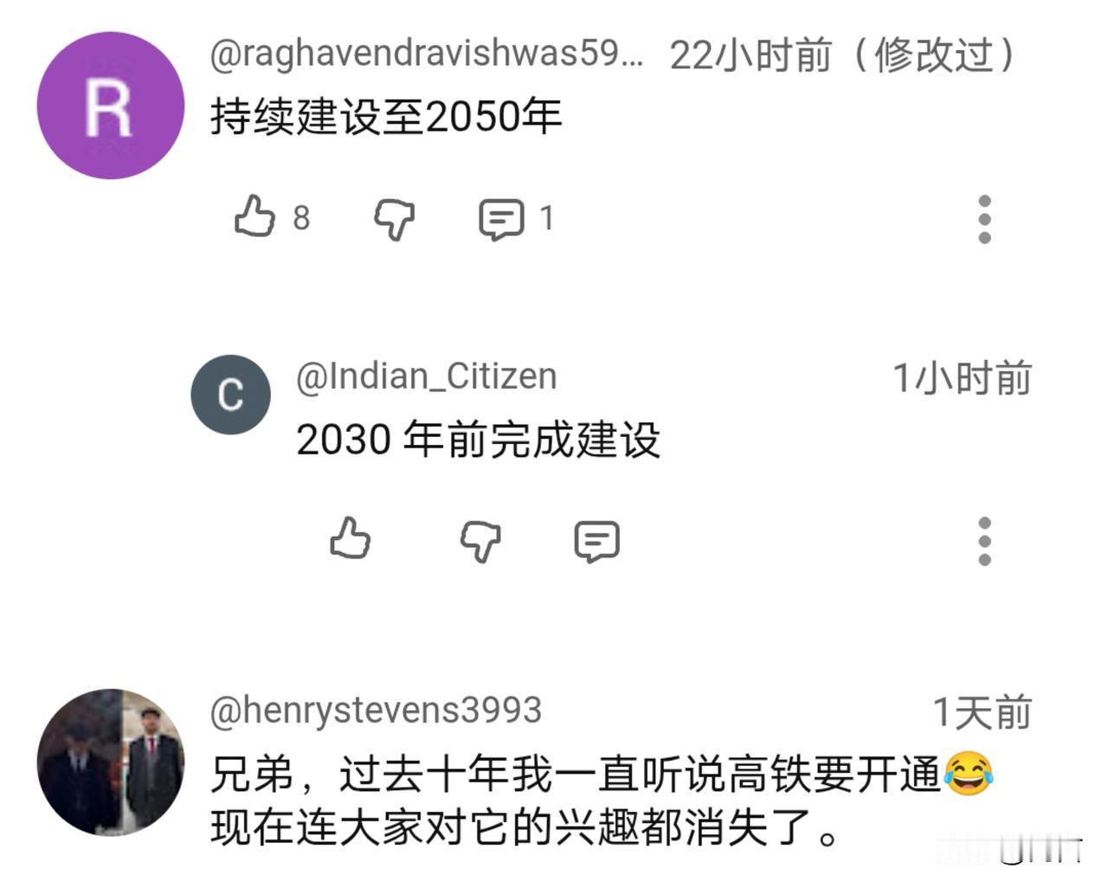Image resolution: width=1108 pixels, height=888 pixels.
Task: Click the 22小时前 (修改过) timestamp
Action: click(x=842, y=55)
